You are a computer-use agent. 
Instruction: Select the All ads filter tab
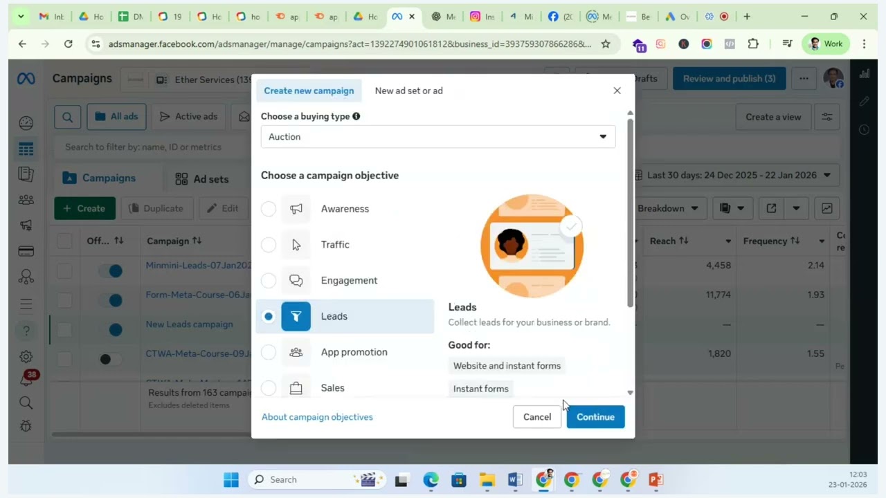(x=116, y=117)
